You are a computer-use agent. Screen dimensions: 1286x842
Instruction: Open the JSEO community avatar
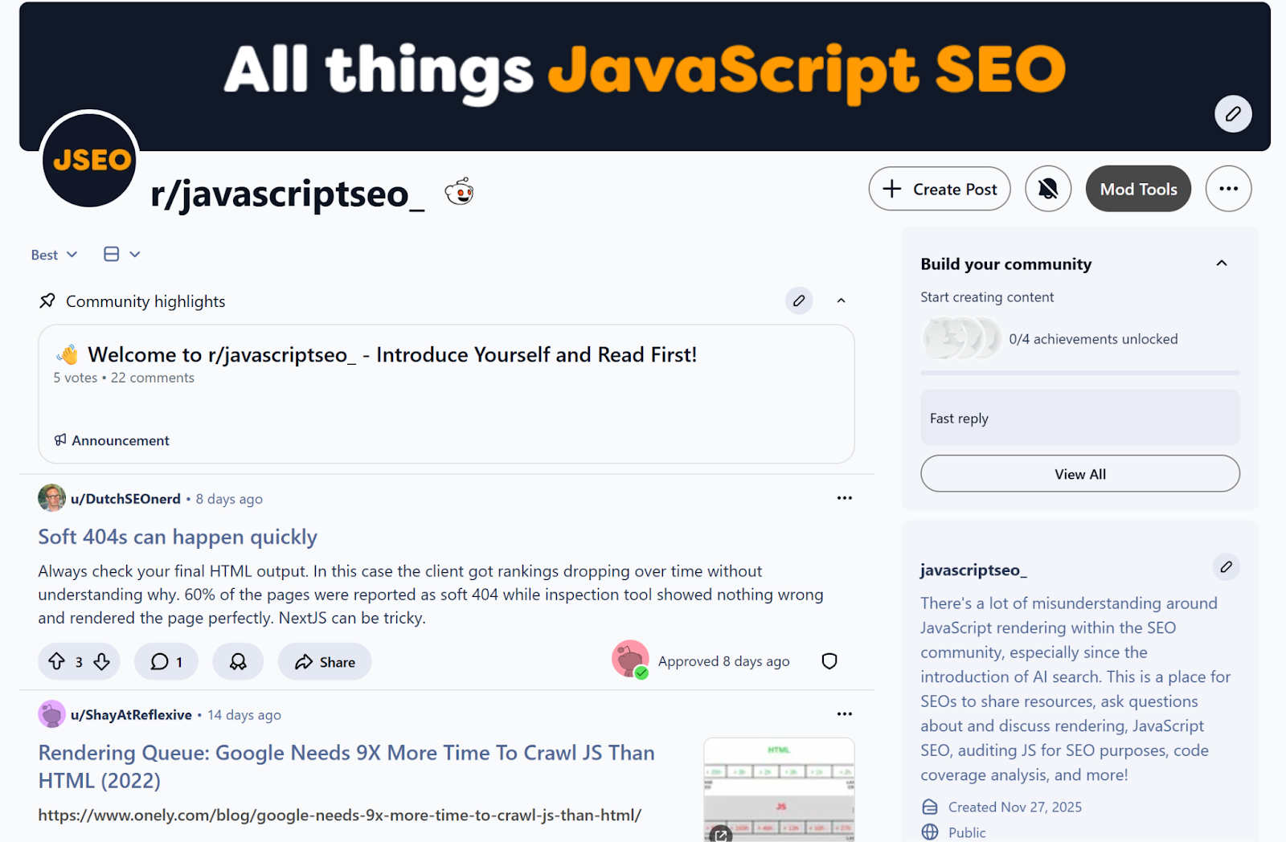pyautogui.click(x=88, y=160)
